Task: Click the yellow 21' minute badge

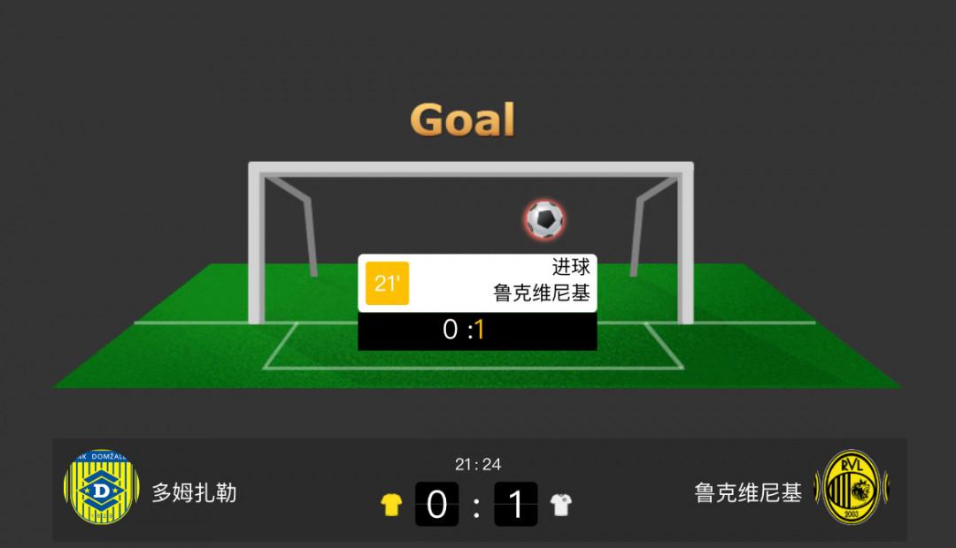Action: pyautogui.click(x=387, y=283)
